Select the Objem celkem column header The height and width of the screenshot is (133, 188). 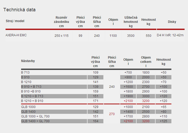pos(146,62)
